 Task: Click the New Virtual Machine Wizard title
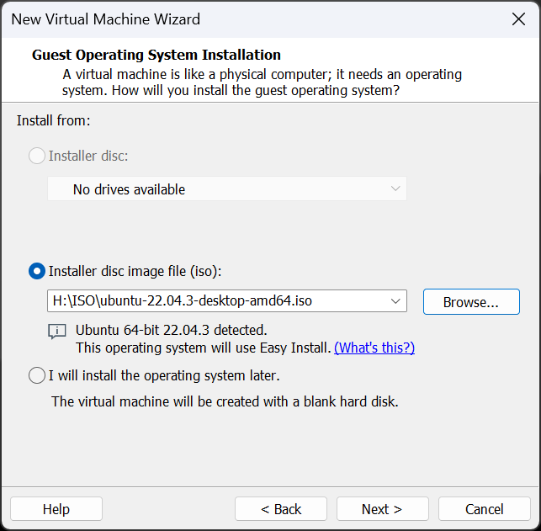tap(105, 19)
